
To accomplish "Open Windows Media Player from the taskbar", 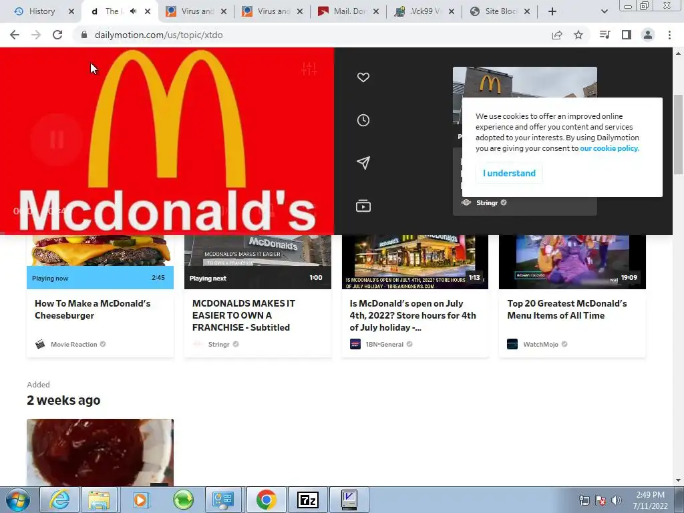I will (x=140, y=500).
